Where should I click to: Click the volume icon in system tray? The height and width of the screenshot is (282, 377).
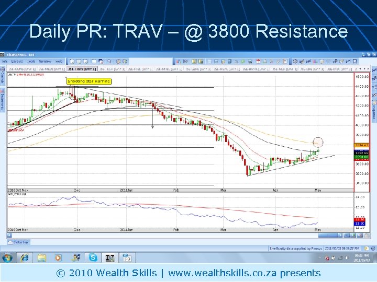(x=347, y=258)
